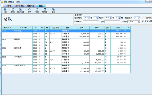Click debit amount 906,000.00
This screenshot has width=152, height=95.
coord(84,36)
